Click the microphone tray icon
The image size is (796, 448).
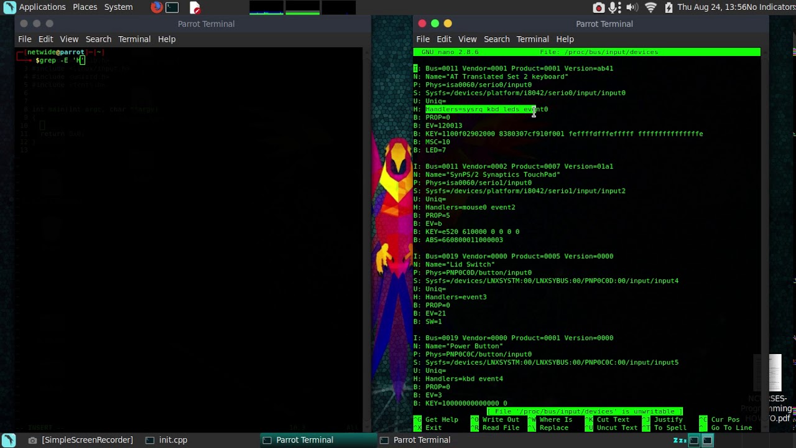[614, 7]
